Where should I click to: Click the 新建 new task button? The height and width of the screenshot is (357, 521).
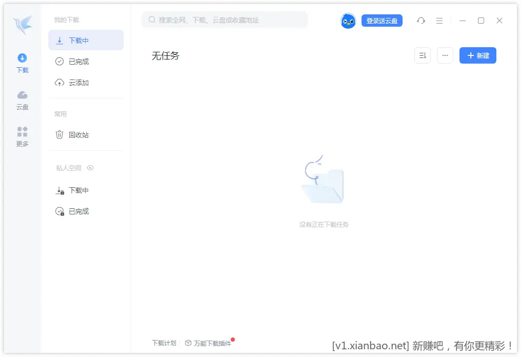pos(477,55)
